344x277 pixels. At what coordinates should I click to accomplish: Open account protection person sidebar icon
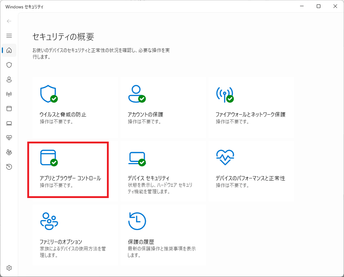(9, 79)
